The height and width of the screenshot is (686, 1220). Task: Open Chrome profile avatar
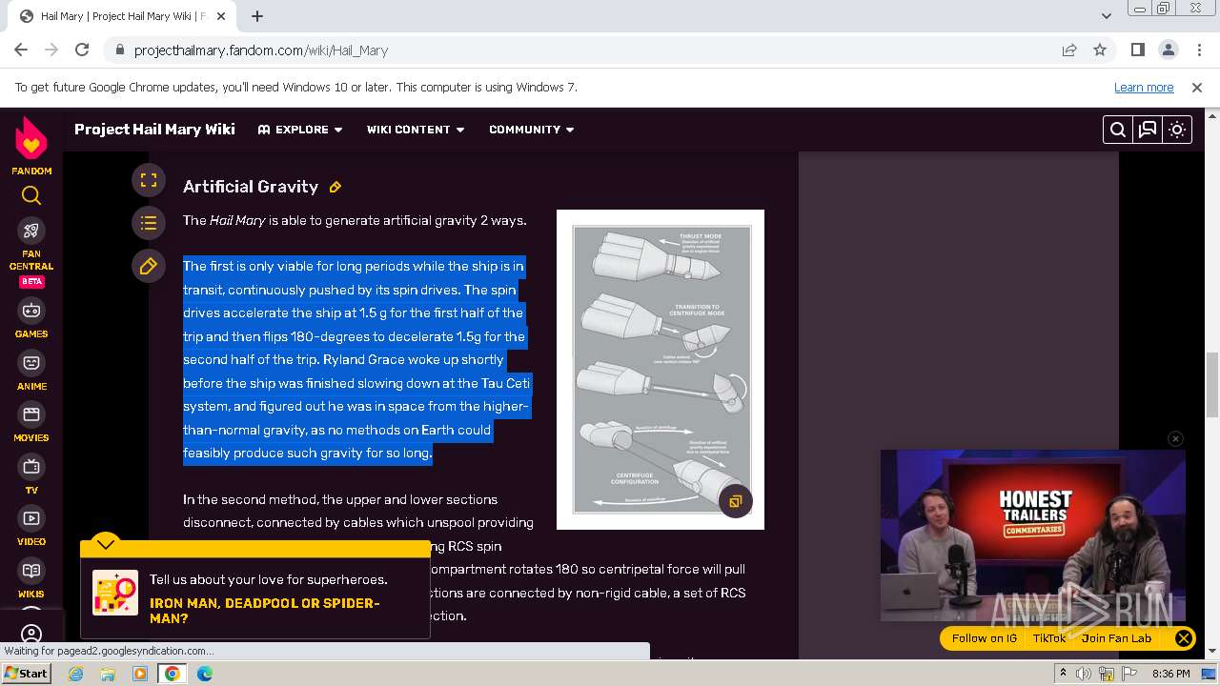1169,50
